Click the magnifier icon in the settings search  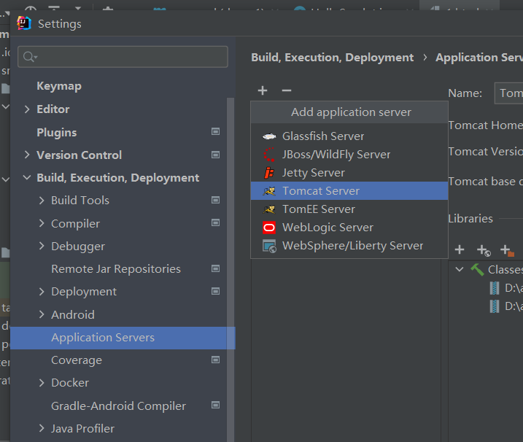(x=29, y=57)
